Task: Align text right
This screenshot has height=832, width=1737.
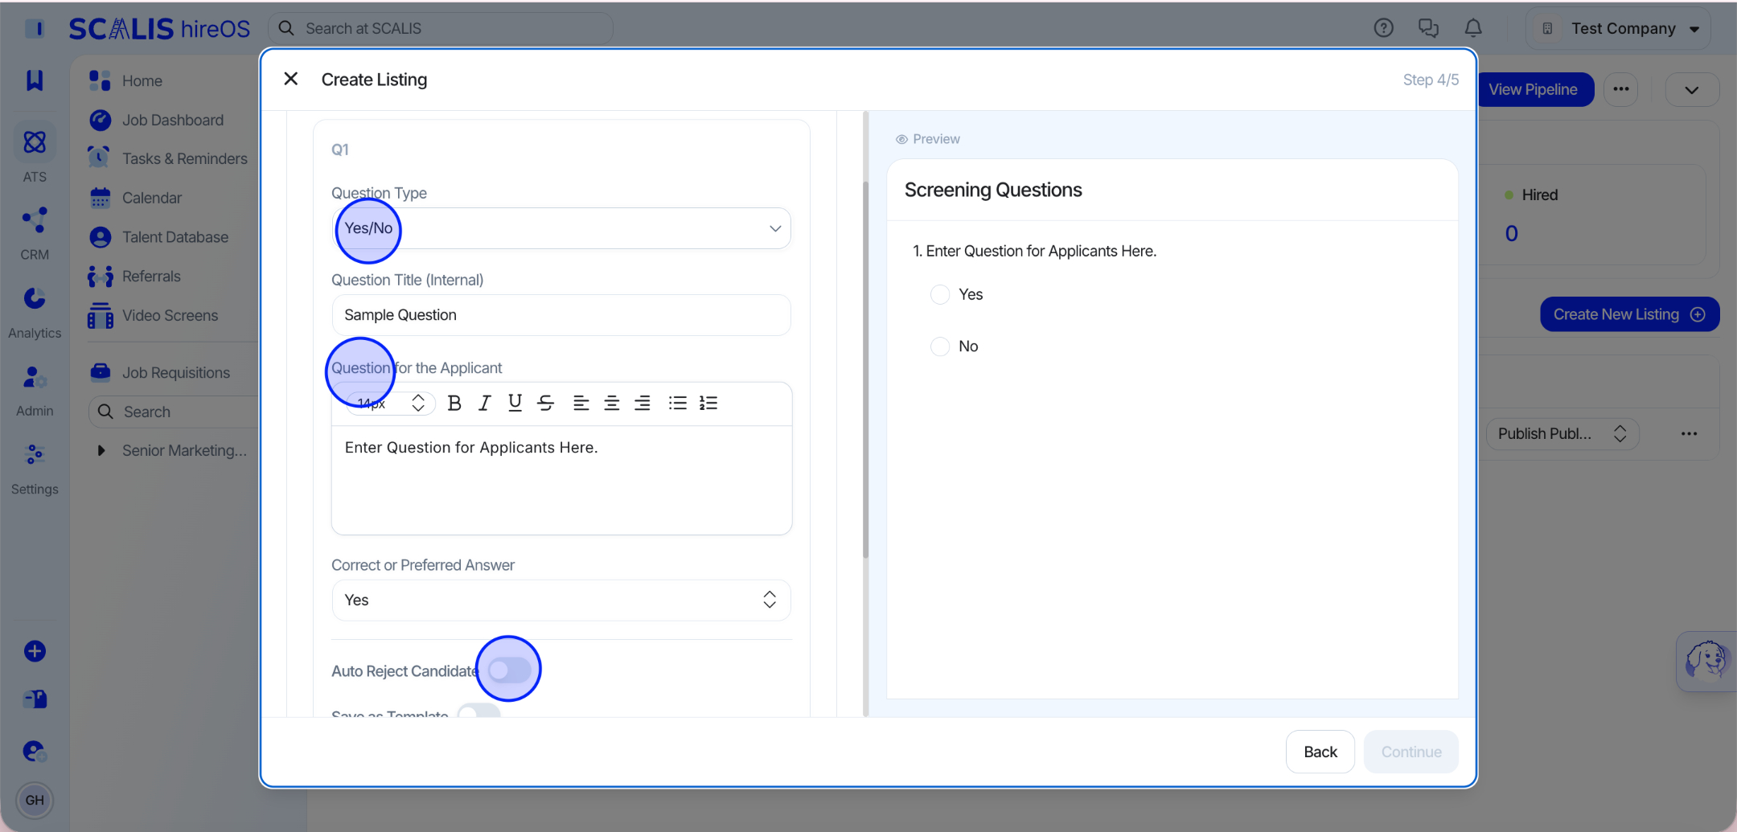Action: click(643, 404)
